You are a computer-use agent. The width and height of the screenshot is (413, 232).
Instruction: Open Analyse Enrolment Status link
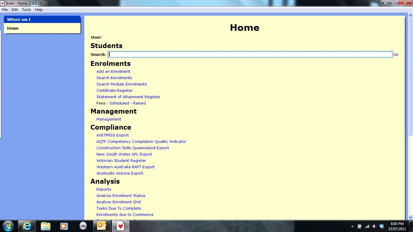click(x=121, y=196)
